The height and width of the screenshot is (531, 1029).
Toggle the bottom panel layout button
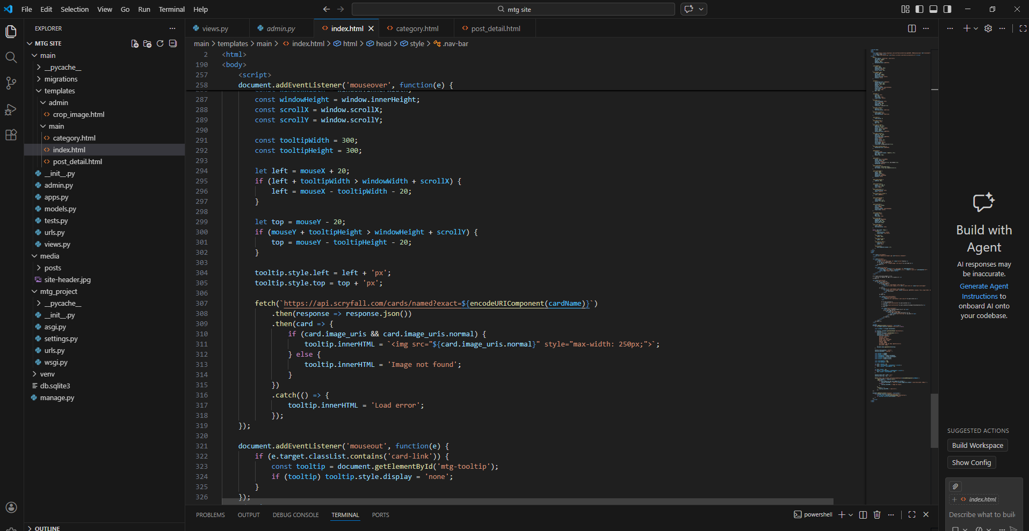coord(933,9)
